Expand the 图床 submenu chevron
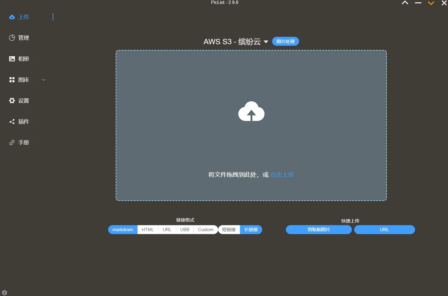Image resolution: width=448 pixels, height=296 pixels. tap(43, 80)
